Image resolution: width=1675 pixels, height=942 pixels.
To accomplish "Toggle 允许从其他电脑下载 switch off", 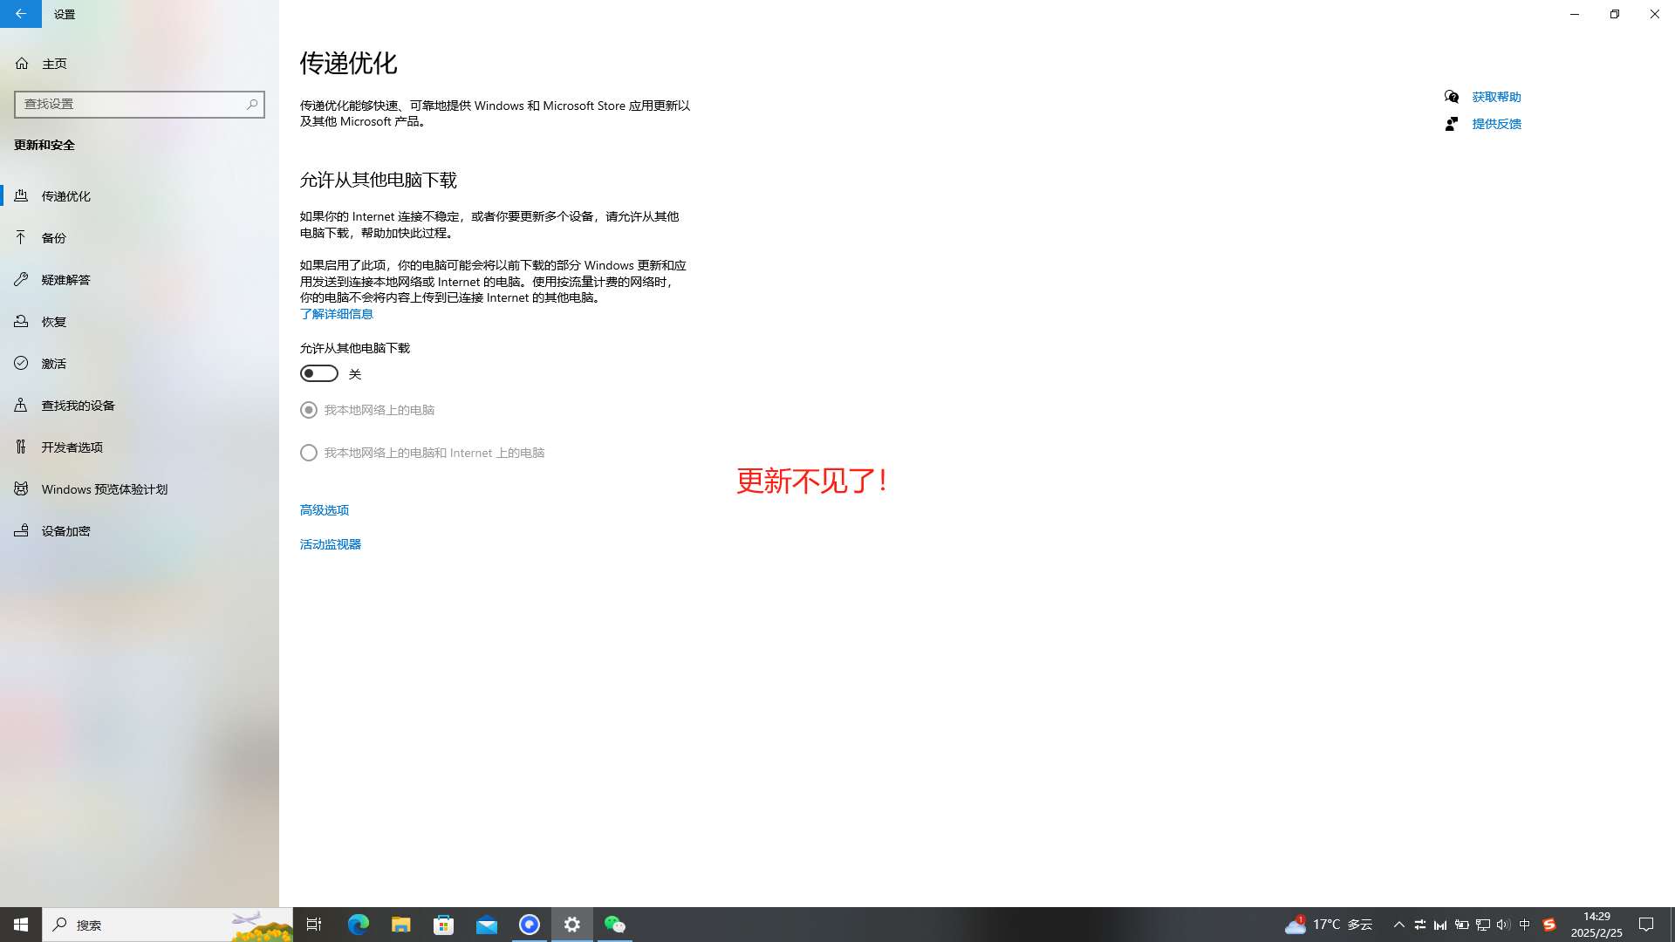I will click(x=318, y=372).
